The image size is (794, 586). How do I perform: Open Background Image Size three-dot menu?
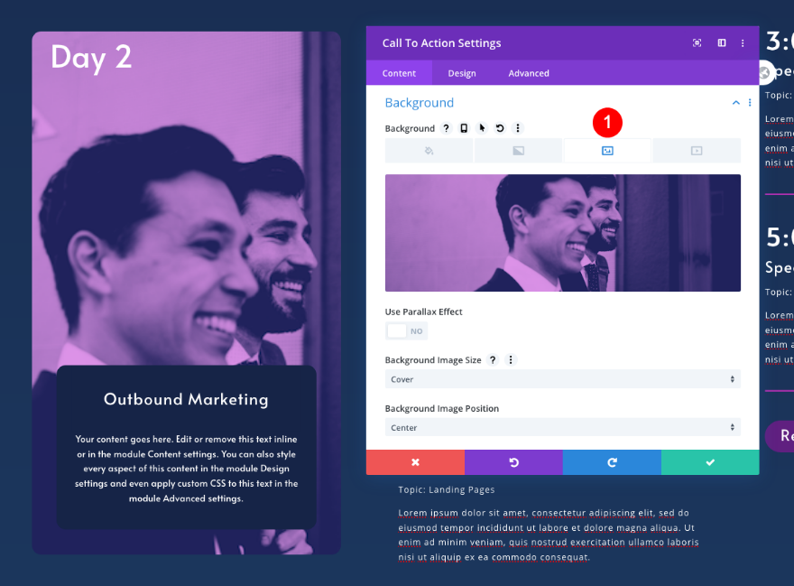(511, 360)
